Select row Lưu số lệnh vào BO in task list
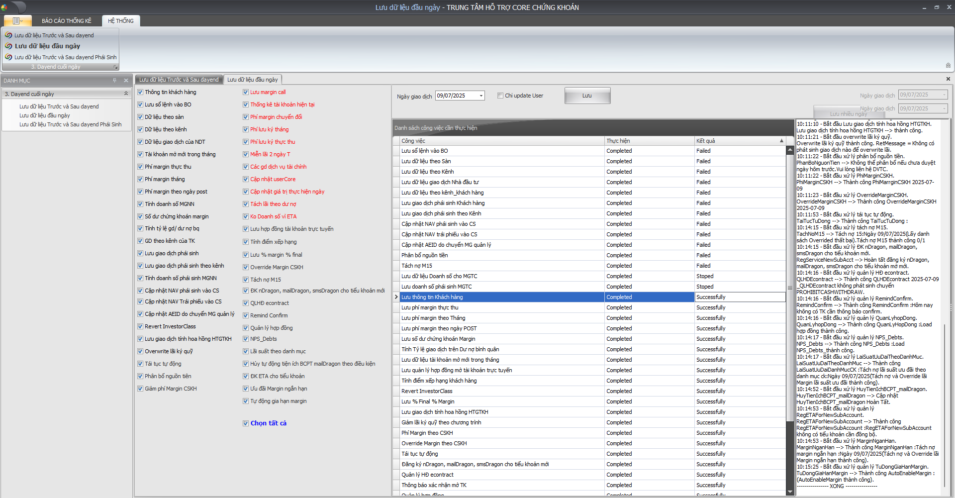The height and width of the screenshot is (498, 955). pos(589,151)
